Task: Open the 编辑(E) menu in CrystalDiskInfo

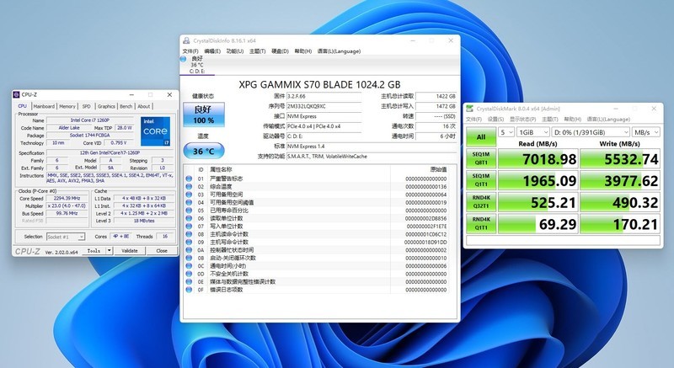Action: coord(212,51)
